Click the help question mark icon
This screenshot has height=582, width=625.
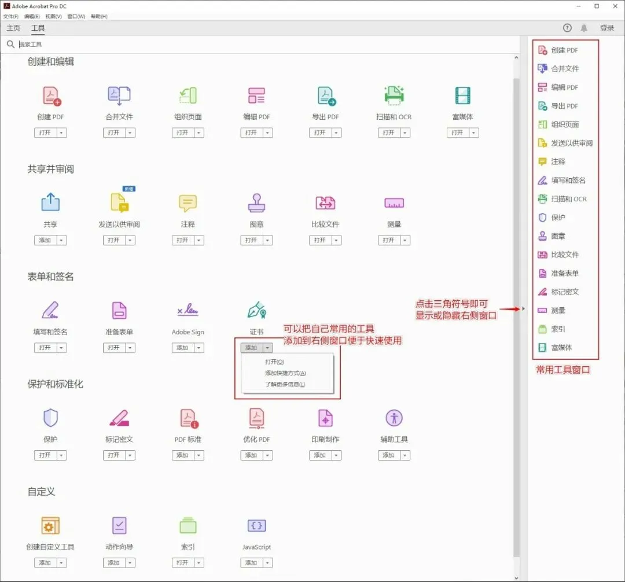[567, 28]
